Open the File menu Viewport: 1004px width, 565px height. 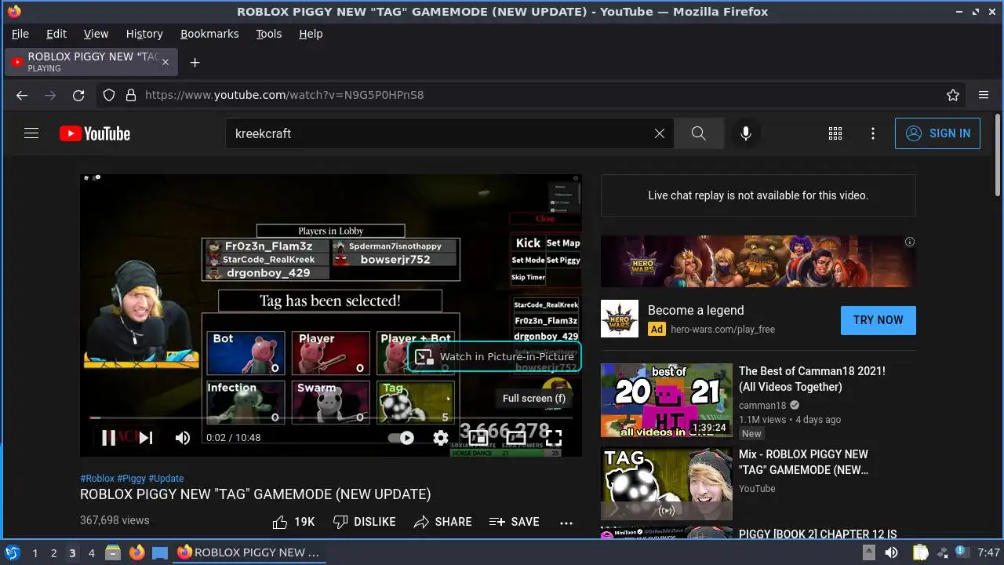pos(20,34)
